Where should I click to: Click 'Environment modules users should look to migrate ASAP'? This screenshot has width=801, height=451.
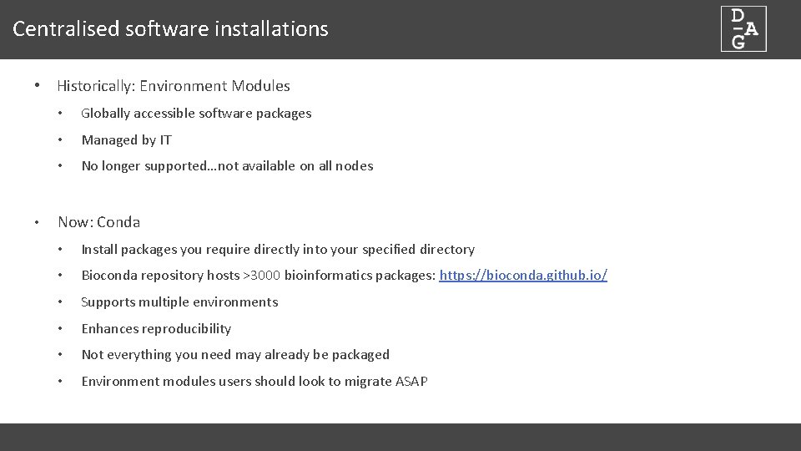pos(254,381)
